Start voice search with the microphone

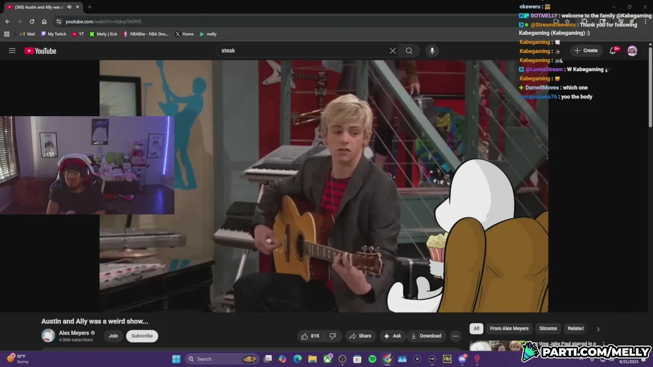point(432,50)
